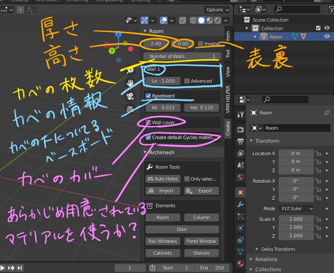Select material preview shading
334x273 pixels.
pos(209,20)
